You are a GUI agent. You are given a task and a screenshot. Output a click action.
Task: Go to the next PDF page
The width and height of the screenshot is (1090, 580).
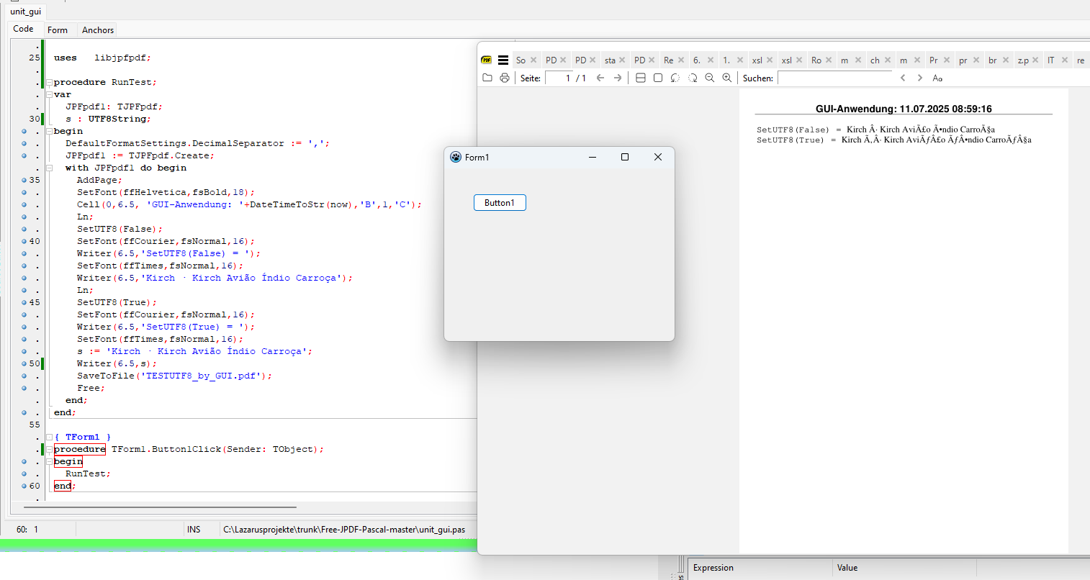click(x=618, y=78)
